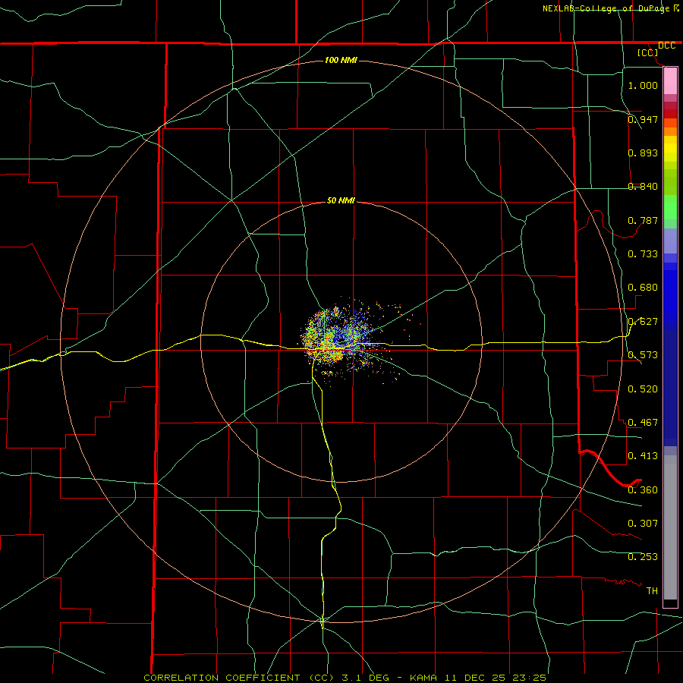Click the DCC label above the color scale
Screen dimensions: 683x683
tap(666, 46)
